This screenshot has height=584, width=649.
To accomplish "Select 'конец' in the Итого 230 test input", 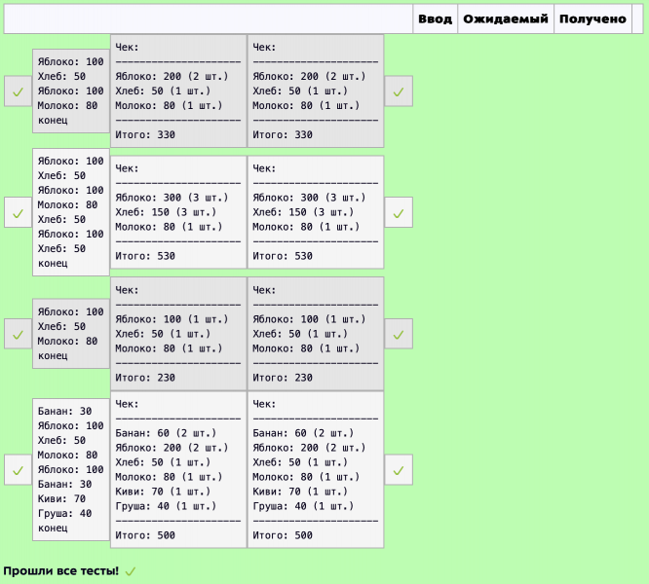I will point(53,356).
